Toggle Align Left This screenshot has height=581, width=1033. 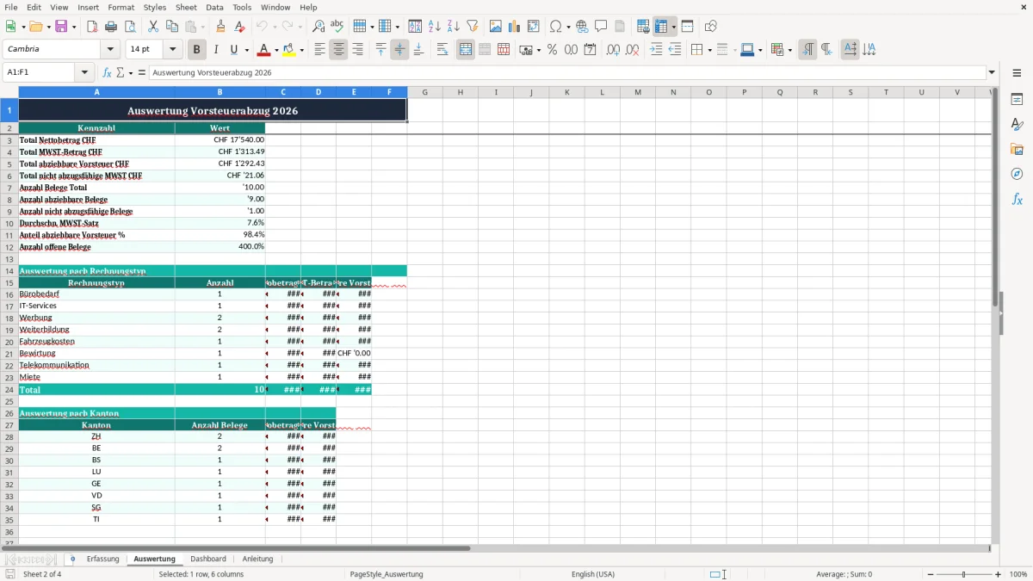coord(319,50)
